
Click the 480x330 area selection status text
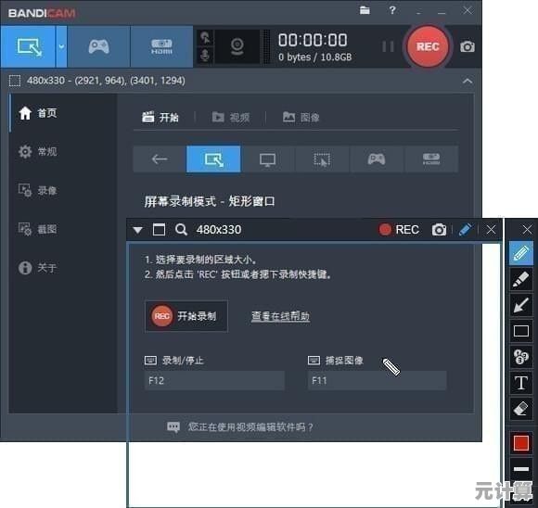pyautogui.click(x=106, y=81)
